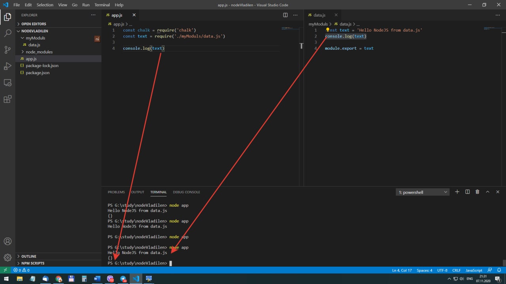Split the terminal pane
The width and height of the screenshot is (506, 284).
[467, 192]
